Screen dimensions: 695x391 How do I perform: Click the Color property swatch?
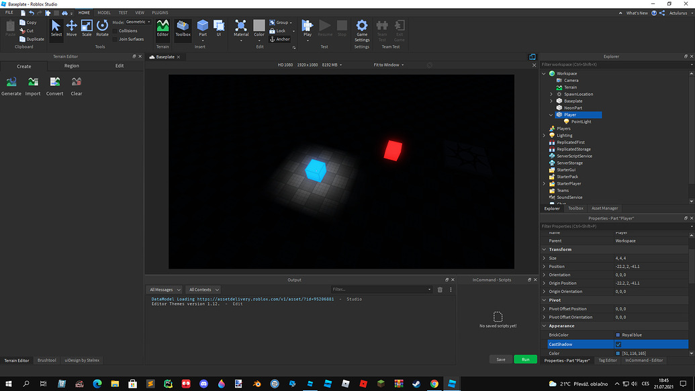[x=618, y=353]
